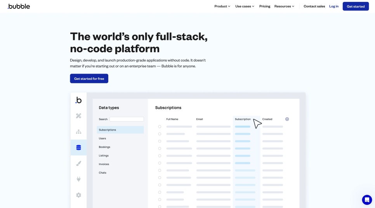Select the ninth row radio button

[x=160, y=185]
